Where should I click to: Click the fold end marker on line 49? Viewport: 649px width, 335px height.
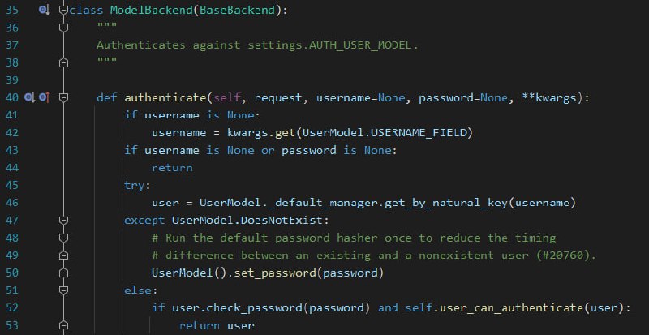[x=63, y=256]
